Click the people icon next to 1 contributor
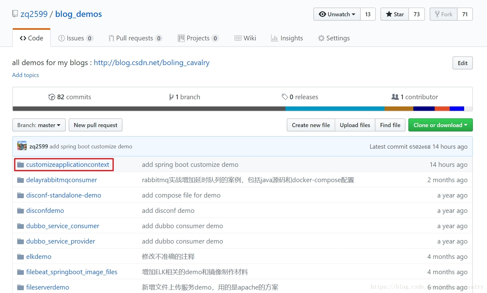This screenshot has height=293, width=487. pos(395,97)
